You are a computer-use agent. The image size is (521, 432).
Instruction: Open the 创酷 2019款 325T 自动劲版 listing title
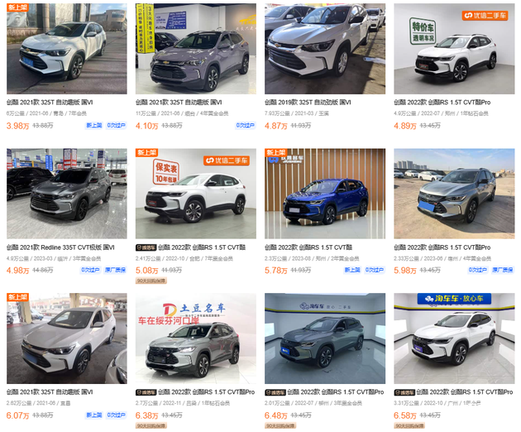point(308,103)
